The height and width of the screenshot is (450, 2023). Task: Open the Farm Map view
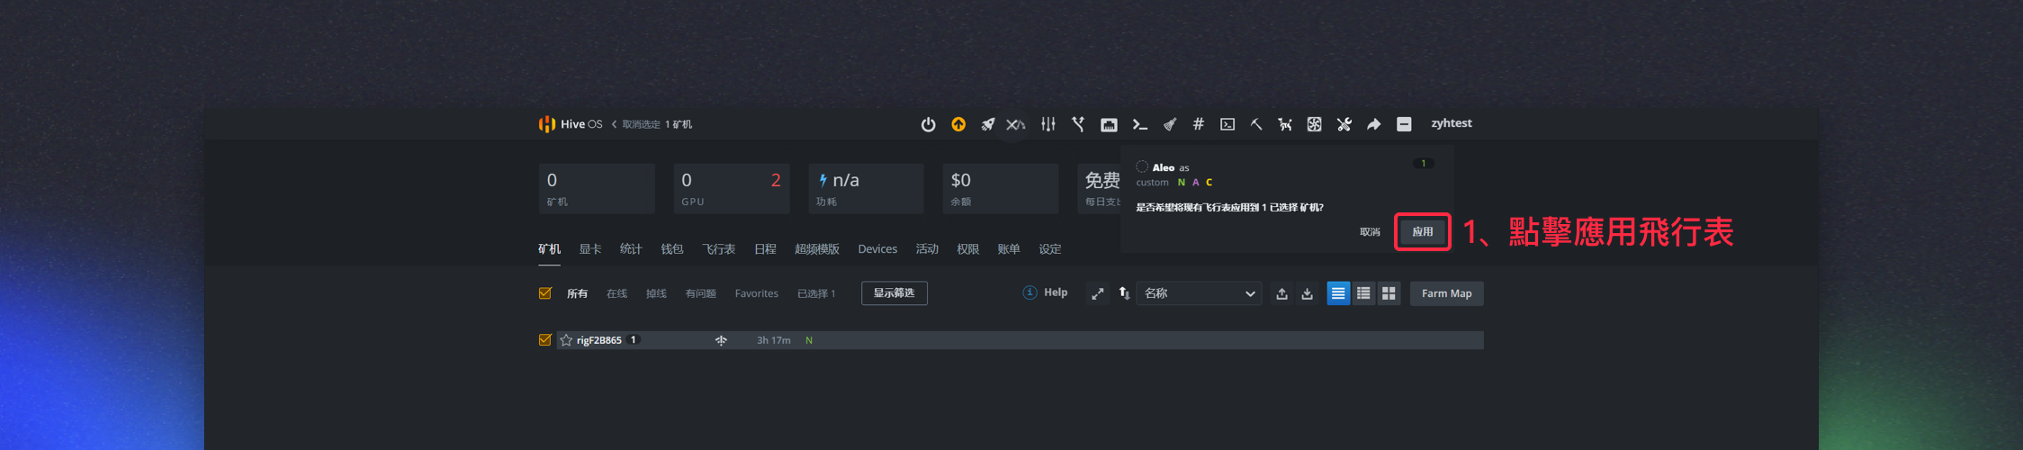click(1446, 293)
